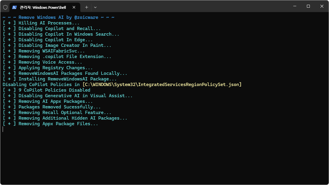
Task: Click '9 CoPilot Policies Disabled' line
Action: (46, 90)
